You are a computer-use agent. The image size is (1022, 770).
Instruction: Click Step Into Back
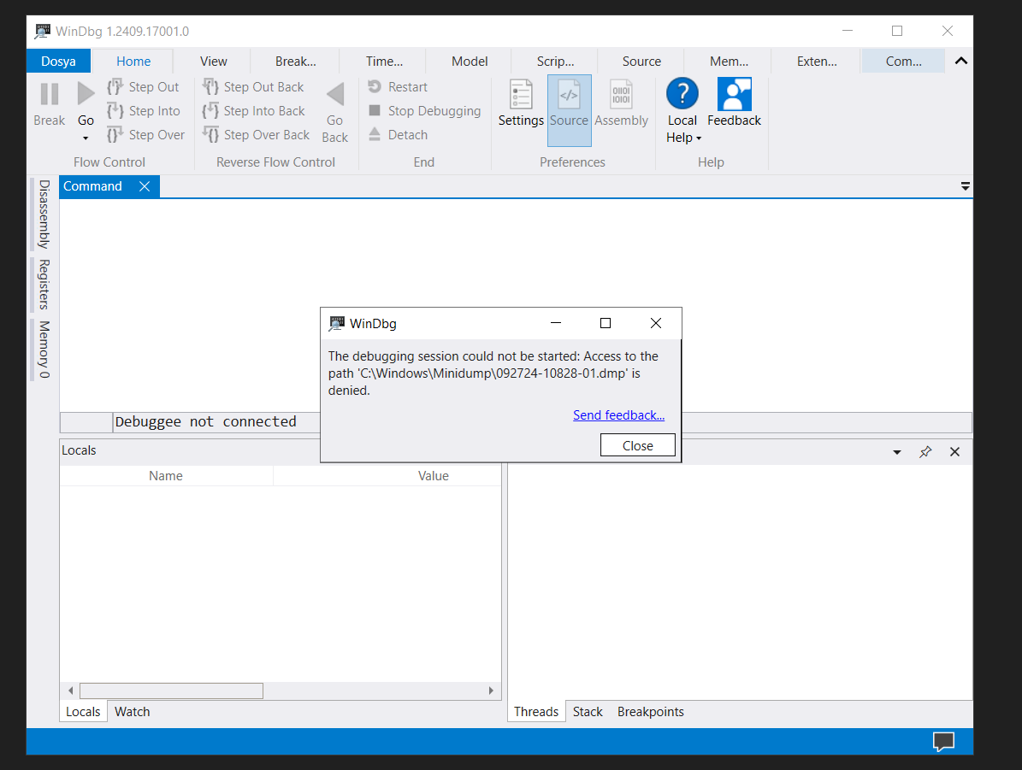[x=254, y=111]
